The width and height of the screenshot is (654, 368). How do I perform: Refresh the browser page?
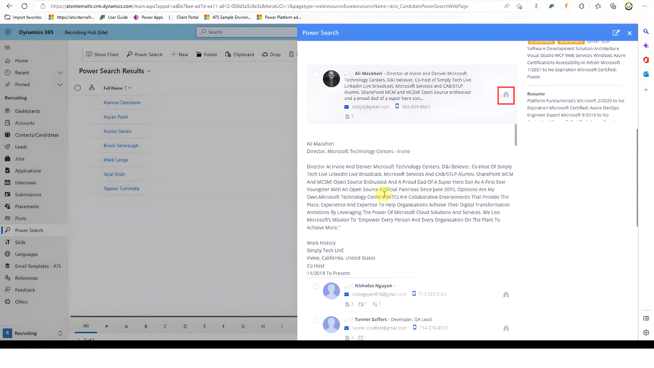click(x=25, y=6)
